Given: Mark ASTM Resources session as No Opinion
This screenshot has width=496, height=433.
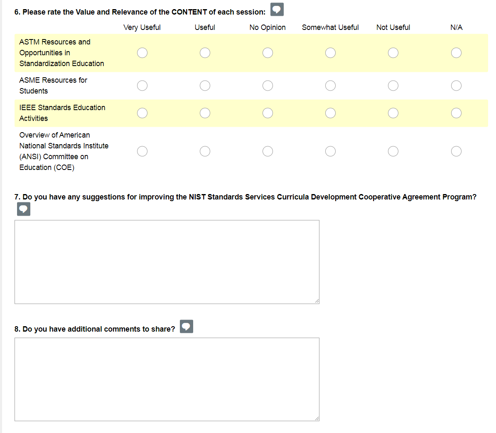Looking at the screenshot, I should click(268, 53).
